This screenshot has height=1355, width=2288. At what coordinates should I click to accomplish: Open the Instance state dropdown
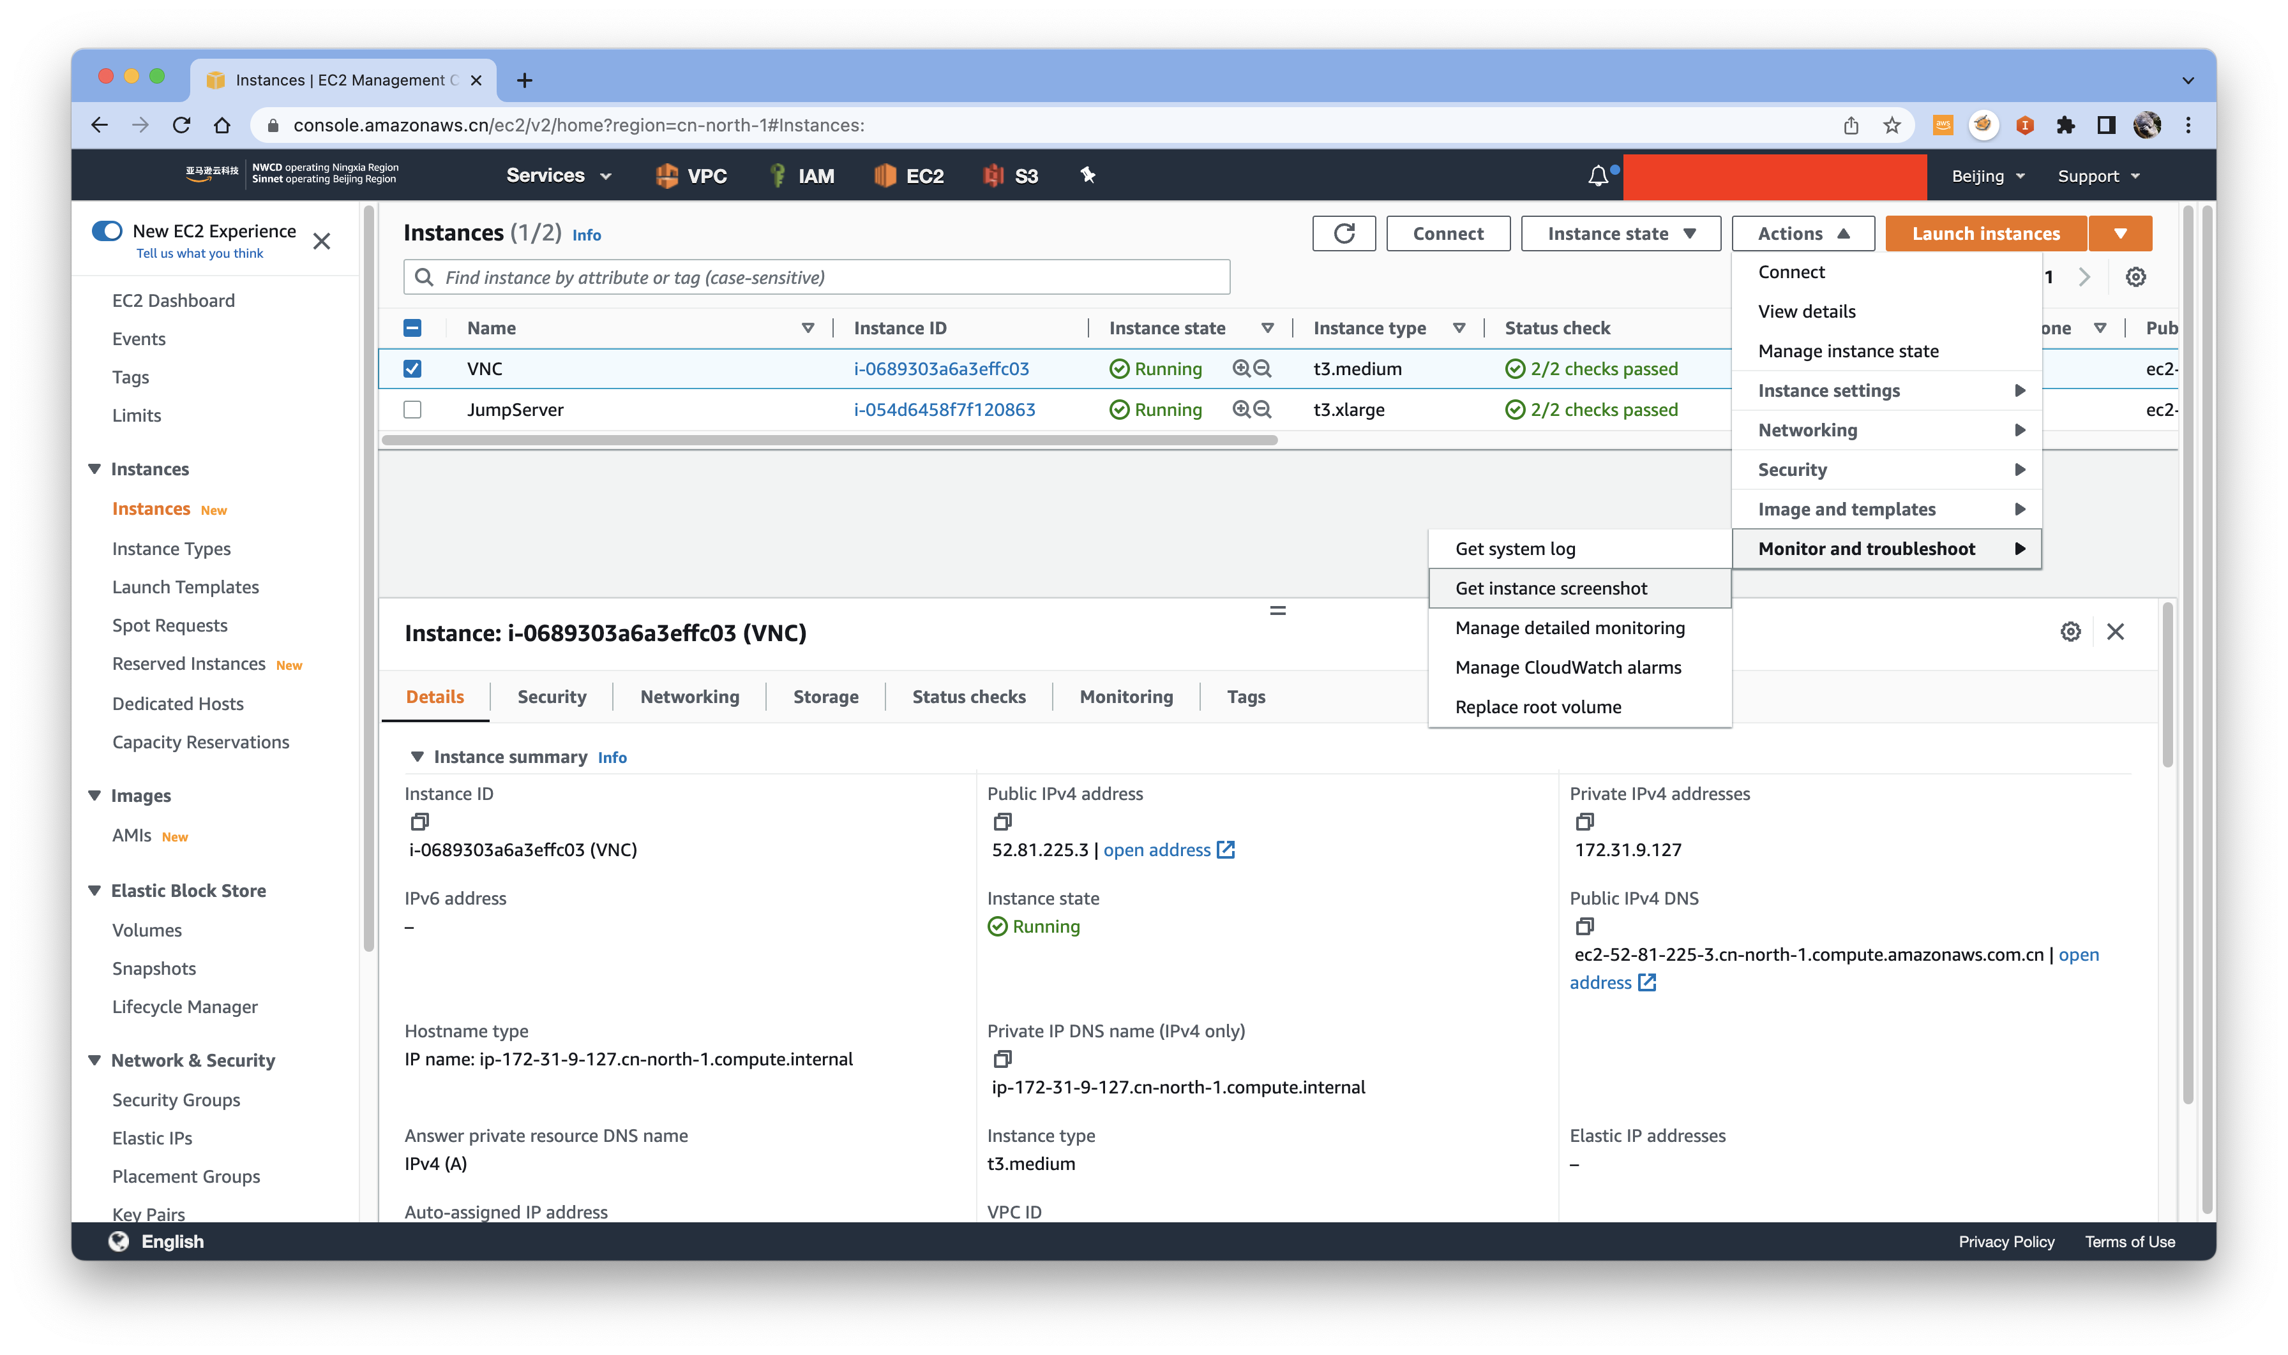(1620, 233)
